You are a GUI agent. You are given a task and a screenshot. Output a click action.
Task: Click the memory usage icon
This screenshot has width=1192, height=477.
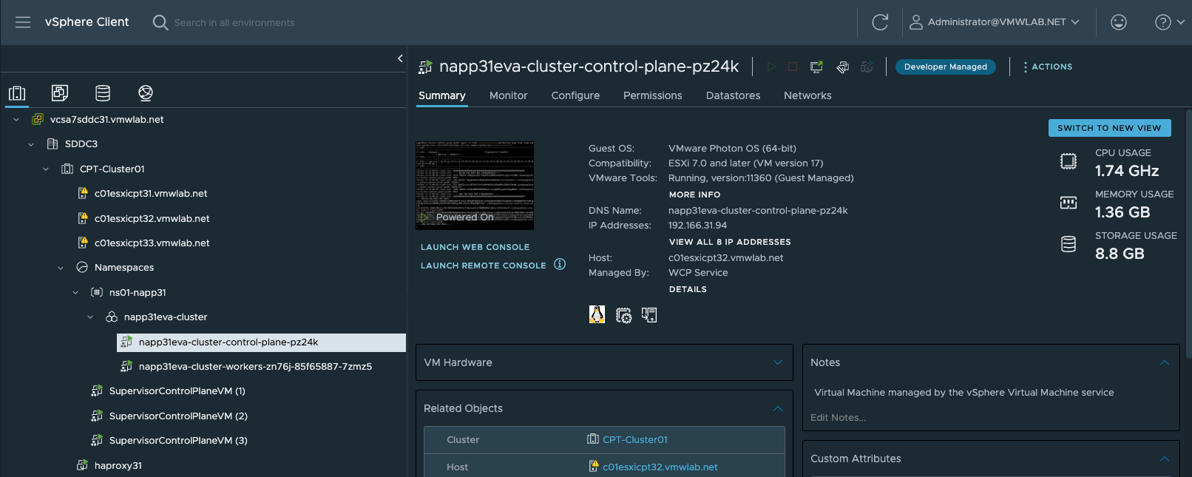click(1069, 203)
